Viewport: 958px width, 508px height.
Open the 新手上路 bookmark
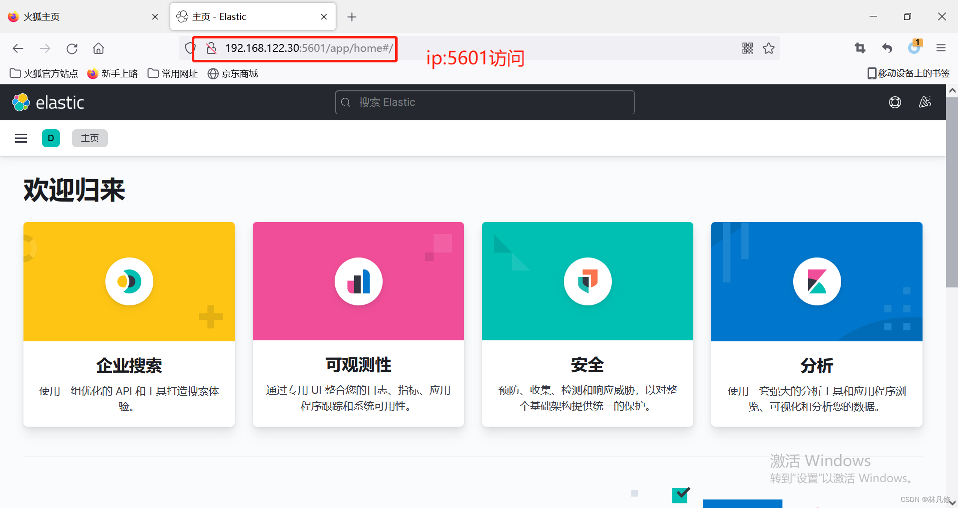[112, 74]
